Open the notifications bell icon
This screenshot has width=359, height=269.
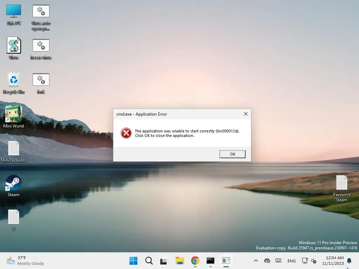tap(349, 261)
